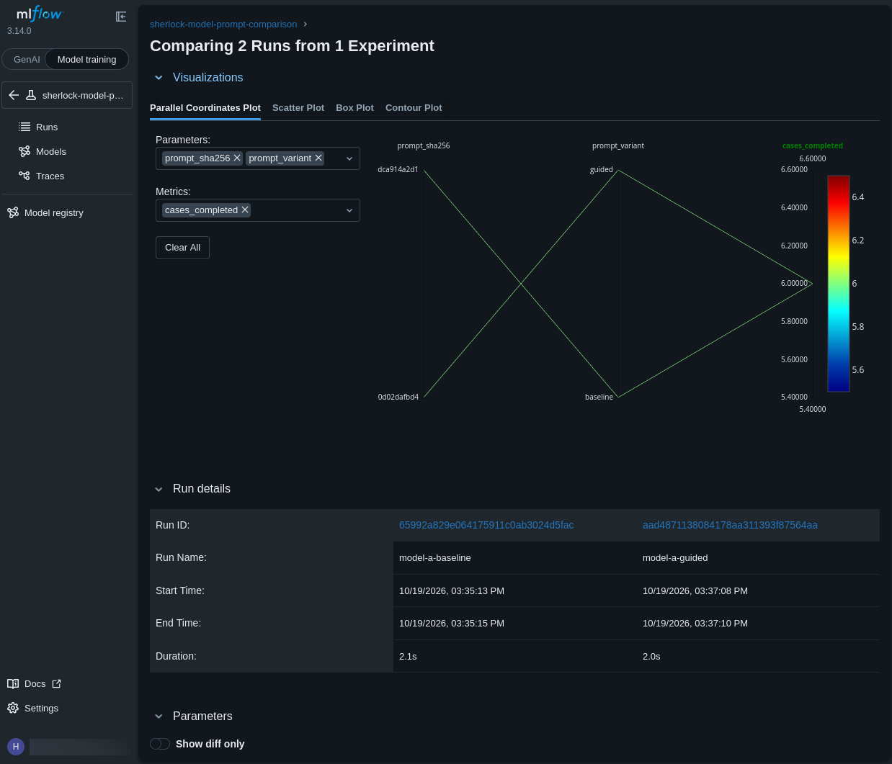Image resolution: width=892 pixels, height=764 pixels.
Task: Click the baseline tick on prompt_variant axis
Action: (599, 397)
